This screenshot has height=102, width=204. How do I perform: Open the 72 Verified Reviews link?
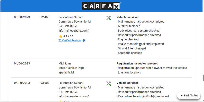click(x=70, y=41)
